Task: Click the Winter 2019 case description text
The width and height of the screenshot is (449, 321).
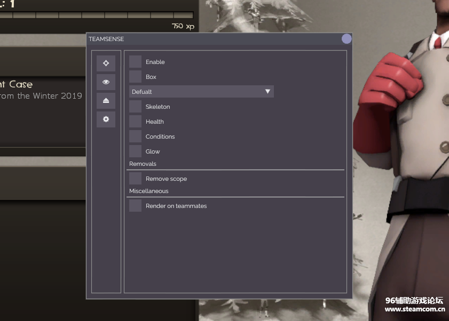Action: pos(42,95)
